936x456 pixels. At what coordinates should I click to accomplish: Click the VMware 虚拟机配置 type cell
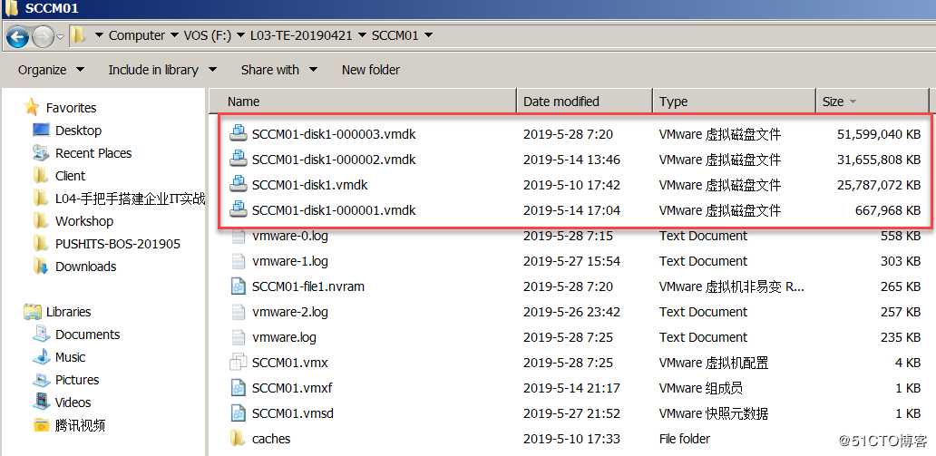coord(714,363)
